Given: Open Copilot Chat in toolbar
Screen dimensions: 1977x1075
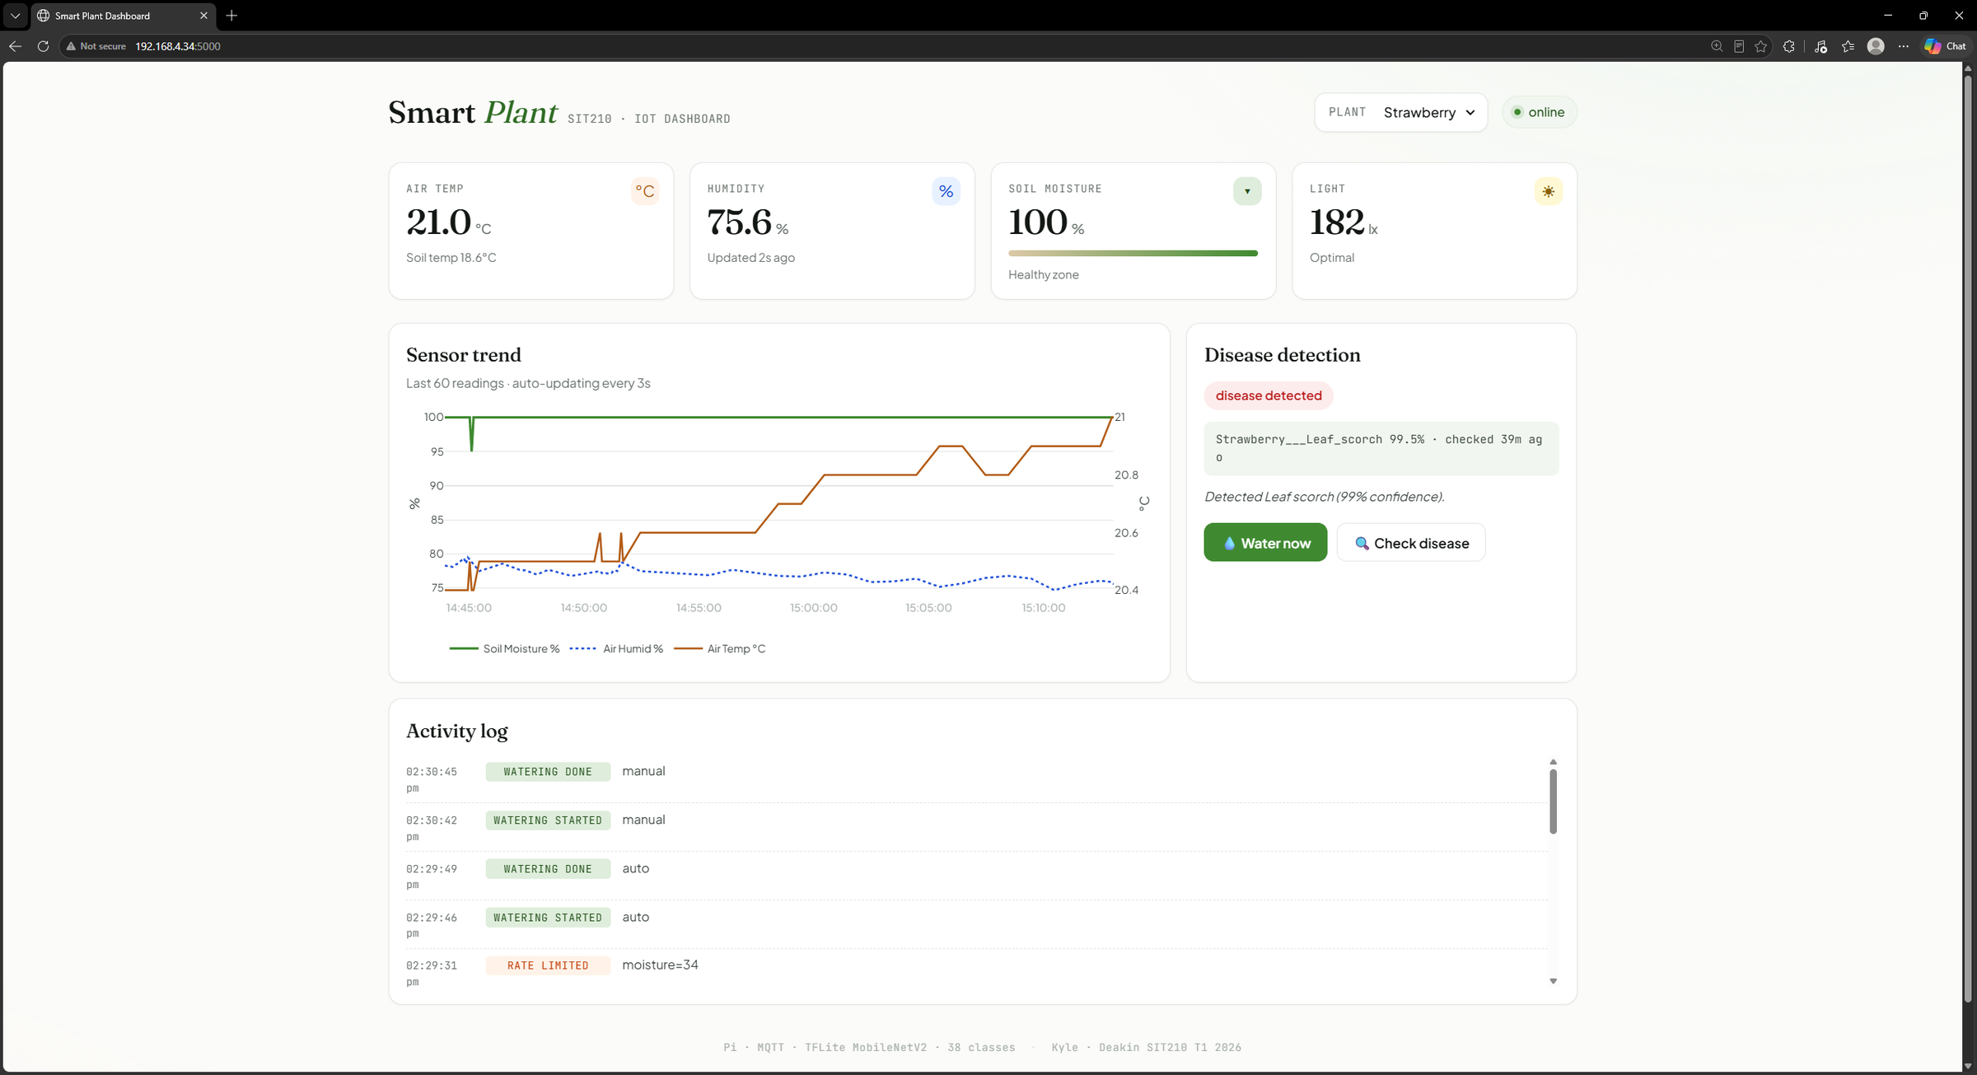Looking at the screenshot, I should click(1946, 46).
